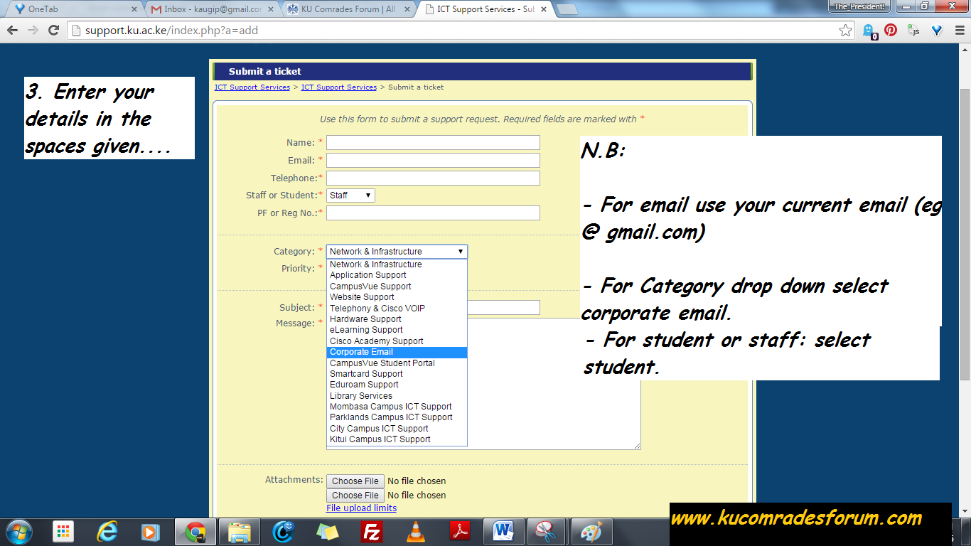Pick Telephony & Cisco VOIP option

point(397,309)
